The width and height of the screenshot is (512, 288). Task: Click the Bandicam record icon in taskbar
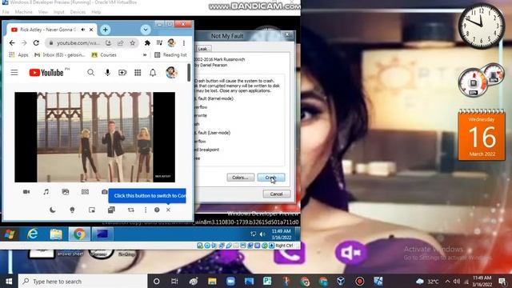coord(359,281)
